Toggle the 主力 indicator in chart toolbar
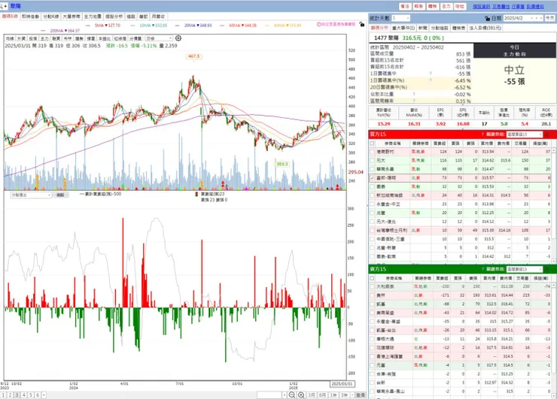The height and width of the screenshot is (399, 557). tap(44, 38)
